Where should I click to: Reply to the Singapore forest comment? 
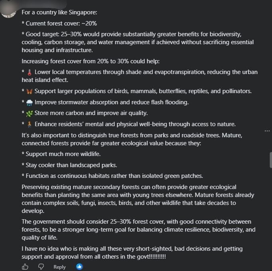59,267
